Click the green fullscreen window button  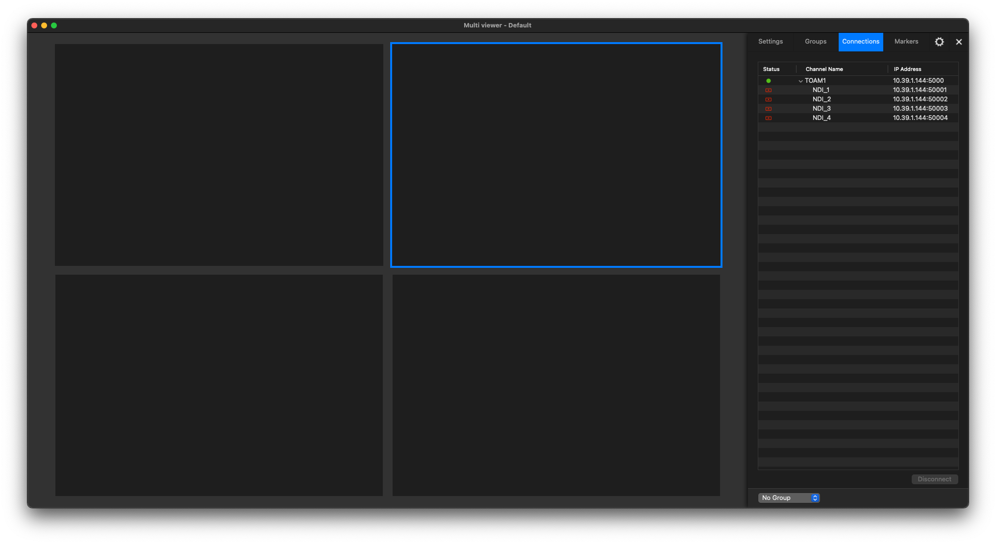[54, 25]
